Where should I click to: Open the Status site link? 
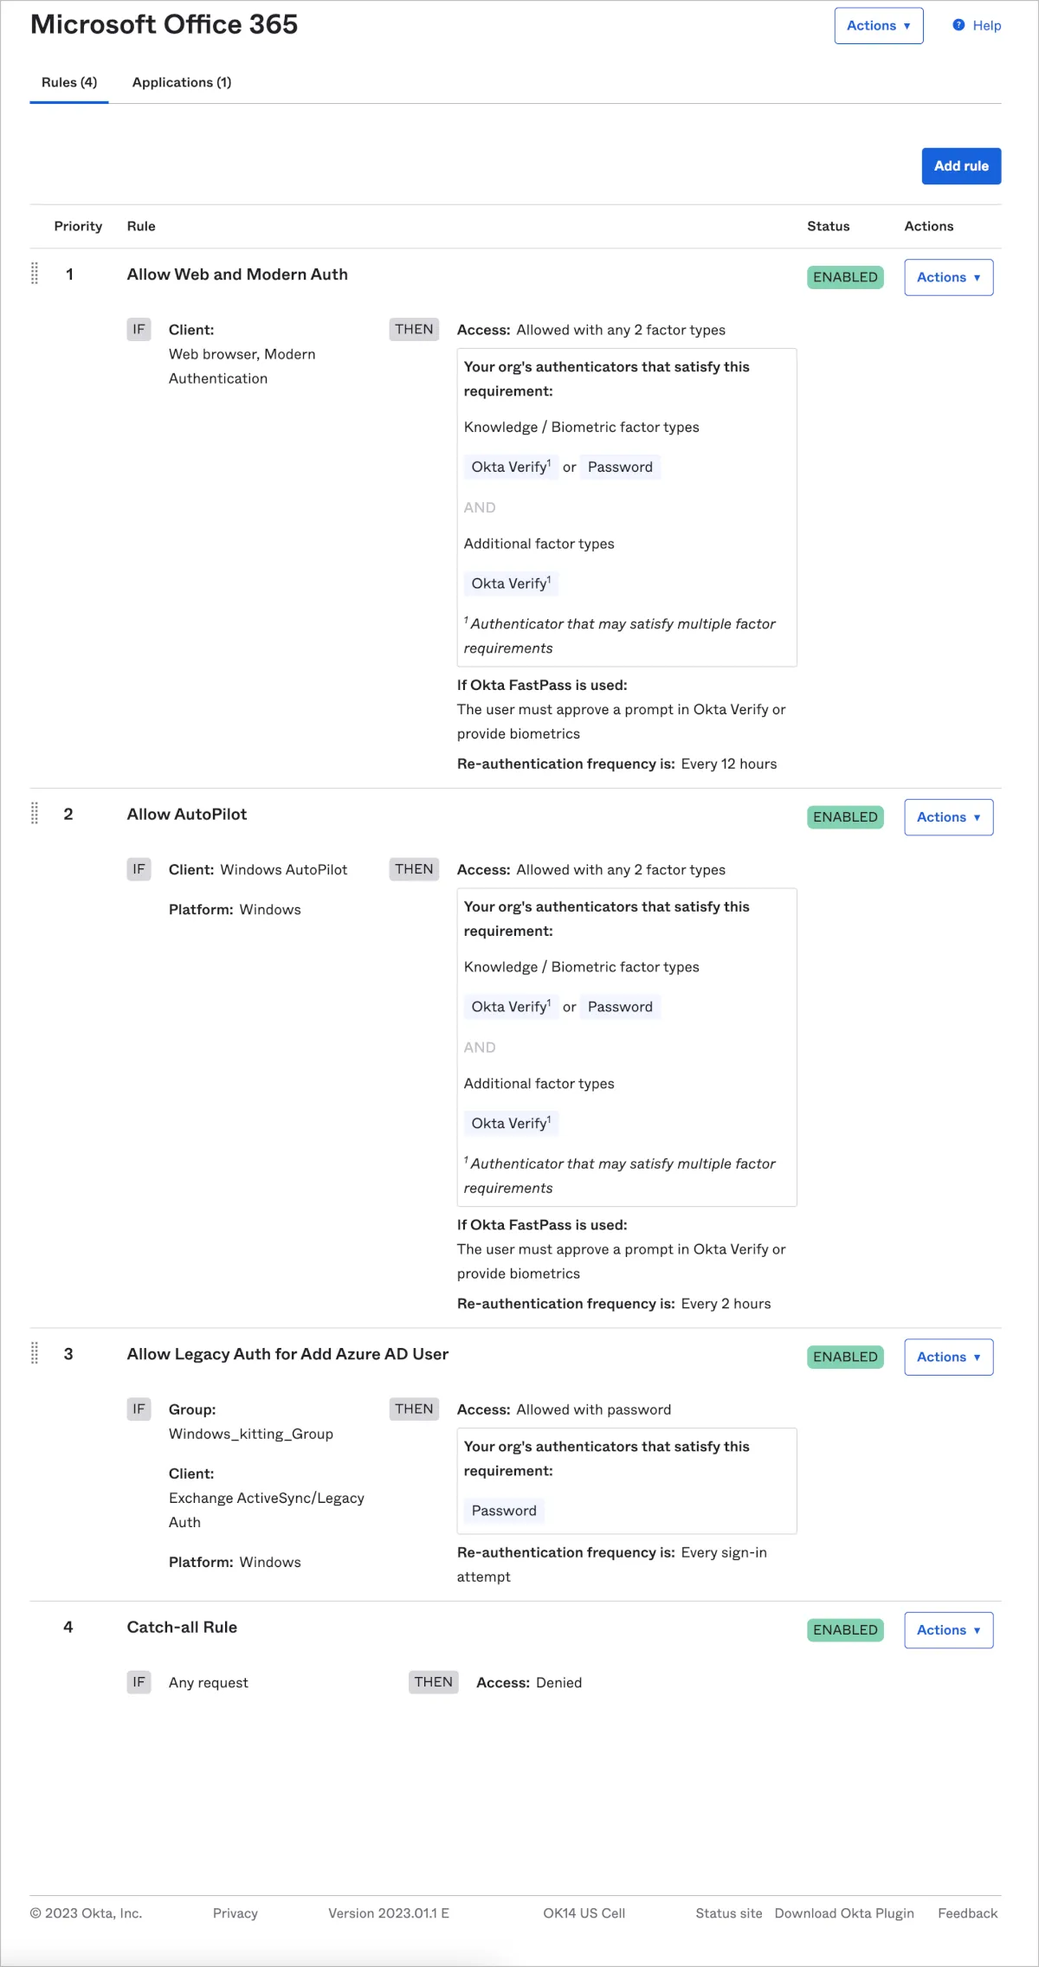[728, 1913]
